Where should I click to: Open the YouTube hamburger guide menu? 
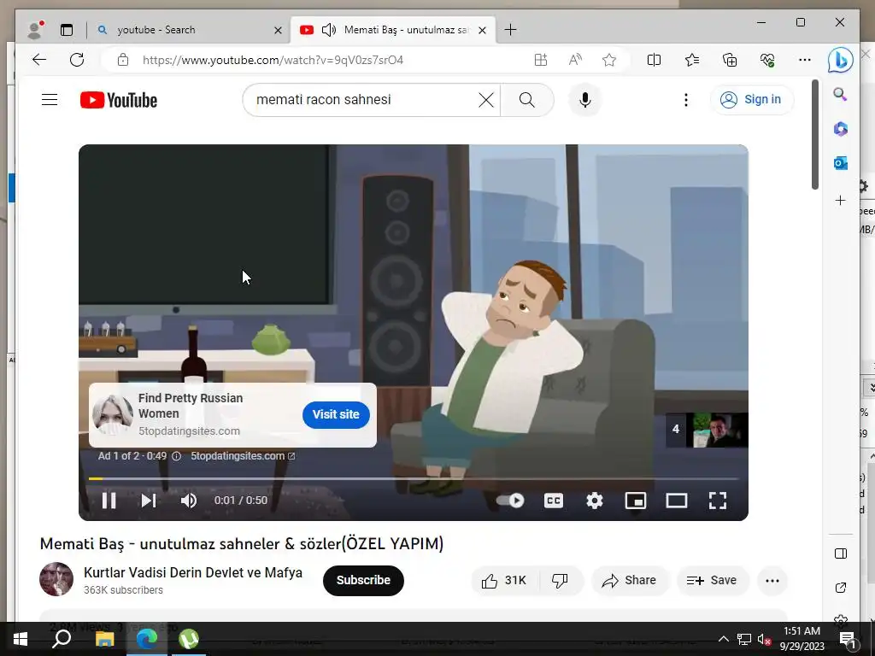coord(50,100)
